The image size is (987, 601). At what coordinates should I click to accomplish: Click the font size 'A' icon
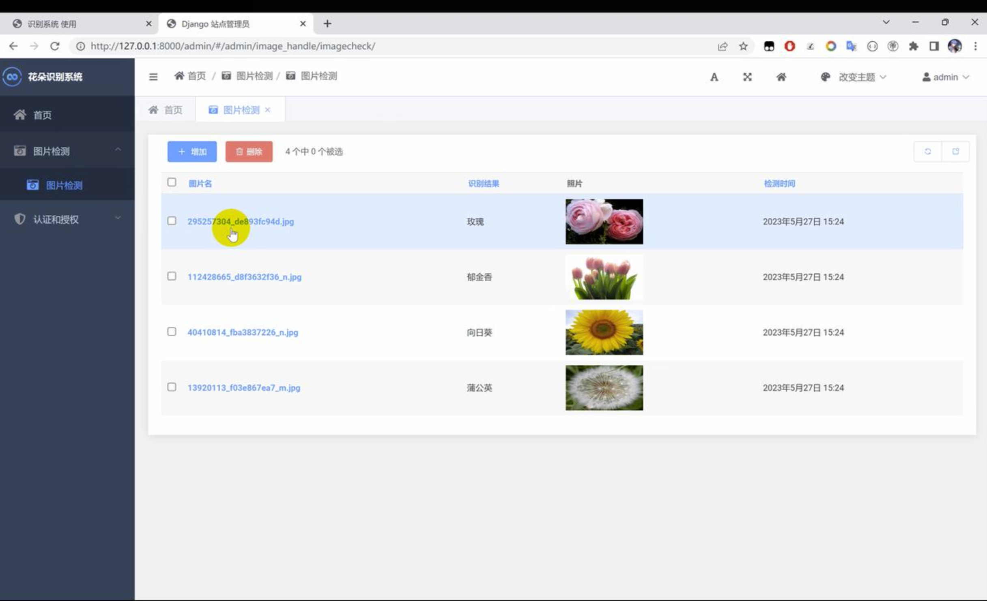point(714,77)
